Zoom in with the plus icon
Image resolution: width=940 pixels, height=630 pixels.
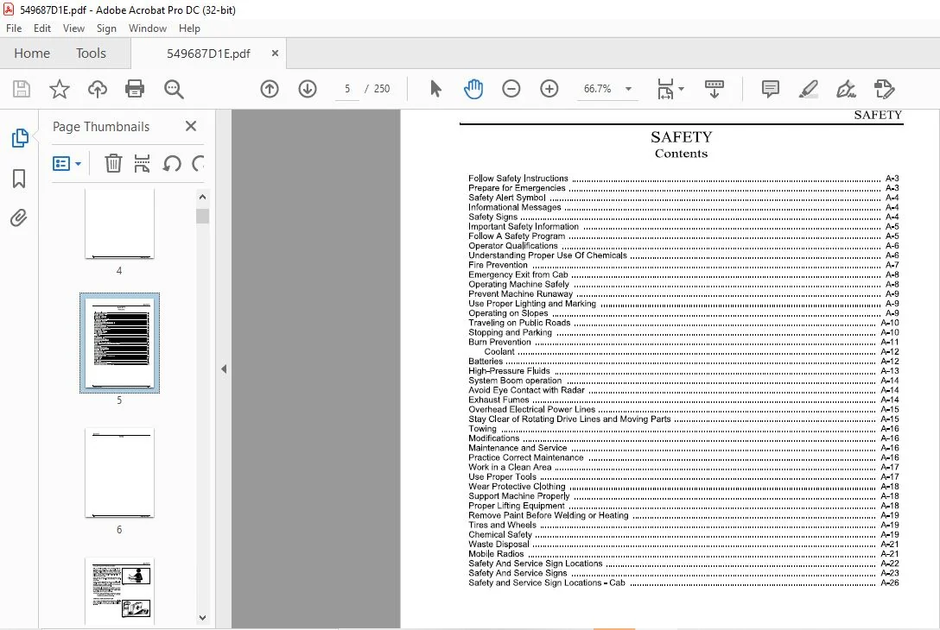coord(549,89)
